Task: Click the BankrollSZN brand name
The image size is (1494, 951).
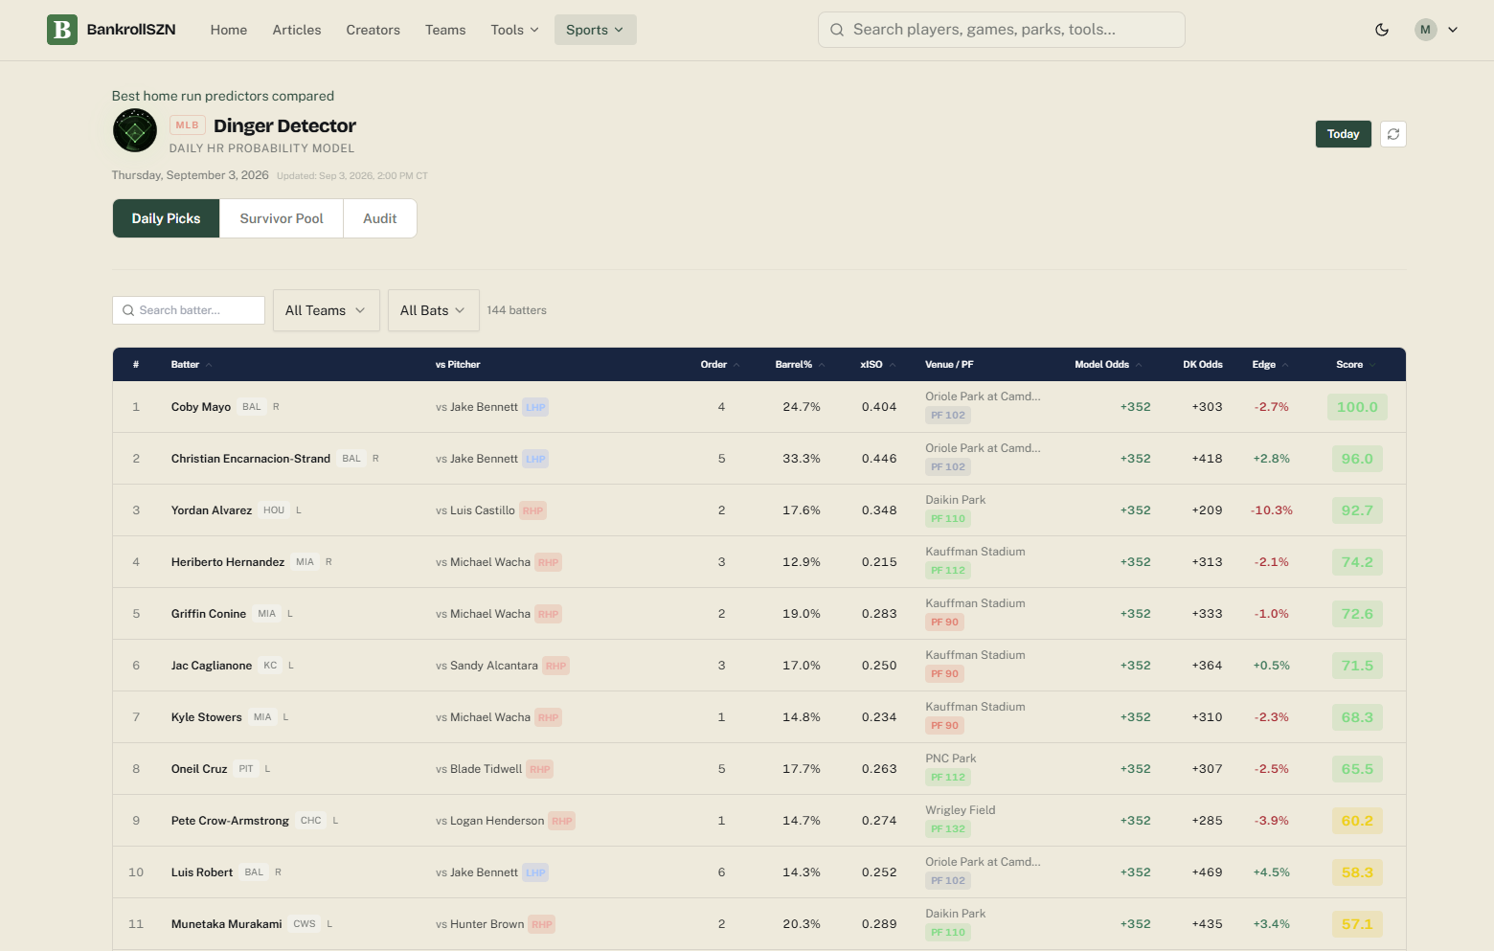Action: coord(131,30)
